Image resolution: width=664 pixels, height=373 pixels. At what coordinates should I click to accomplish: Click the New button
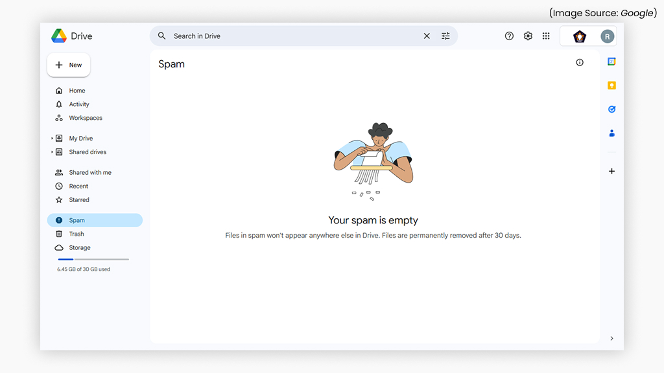point(68,65)
